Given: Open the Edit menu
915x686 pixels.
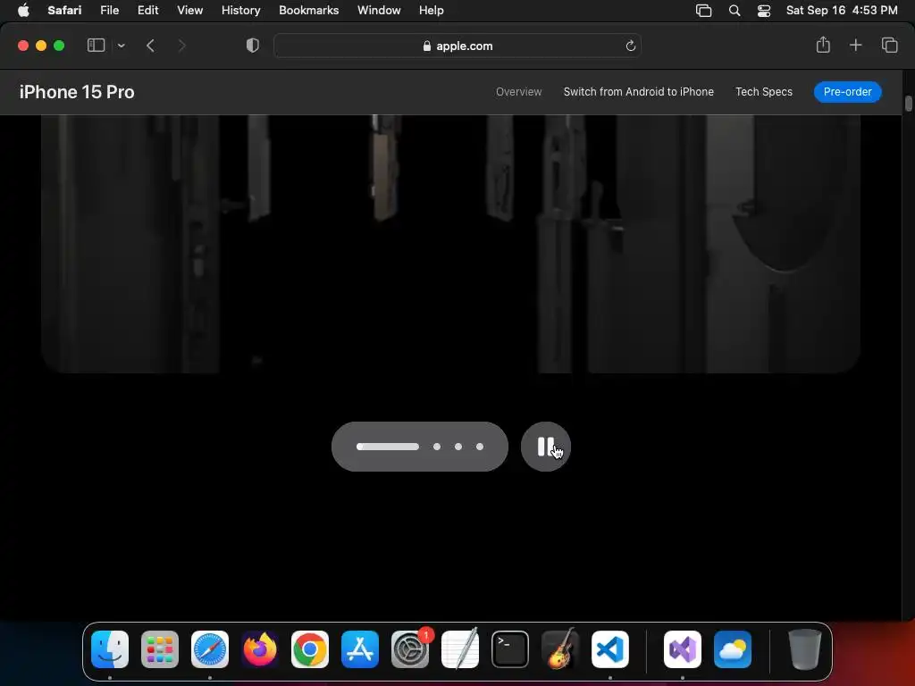Looking at the screenshot, I should point(147,10).
